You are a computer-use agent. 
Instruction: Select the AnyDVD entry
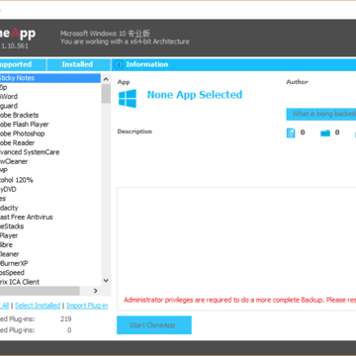pyautogui.click(x=50, y=189)
